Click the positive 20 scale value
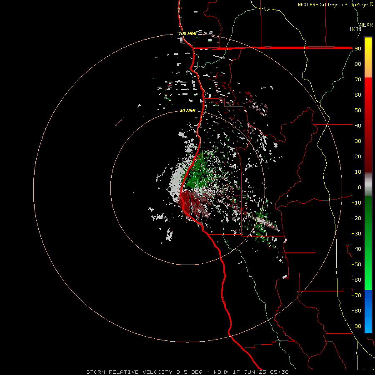Viewport: 375px width, 375px height. coord(358,156)
